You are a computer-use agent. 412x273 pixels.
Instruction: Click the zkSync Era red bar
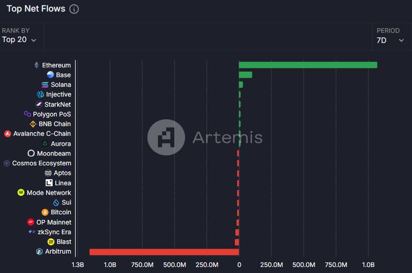(237, 232)
